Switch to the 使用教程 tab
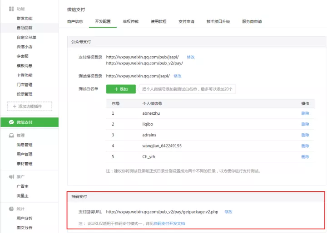This screenshot has width=327, height=233. [159, 21]
